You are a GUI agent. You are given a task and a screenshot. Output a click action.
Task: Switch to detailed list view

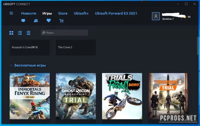(20, 33)
